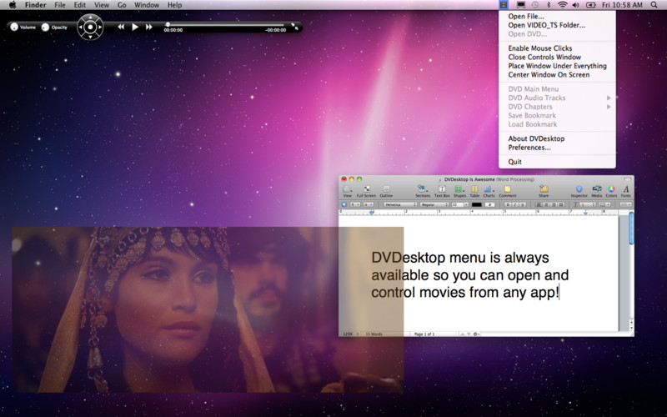Image resolution: width=667 pixels, height=417 pixels.
Task: Adjust the Volume knob in DVD controls
Action: [x=14, y=27]
